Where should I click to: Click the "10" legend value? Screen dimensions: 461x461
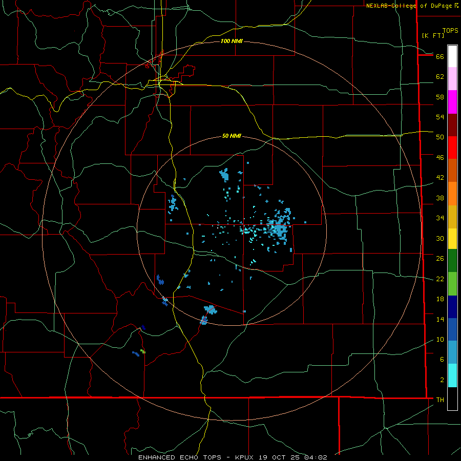click(440, 340)
